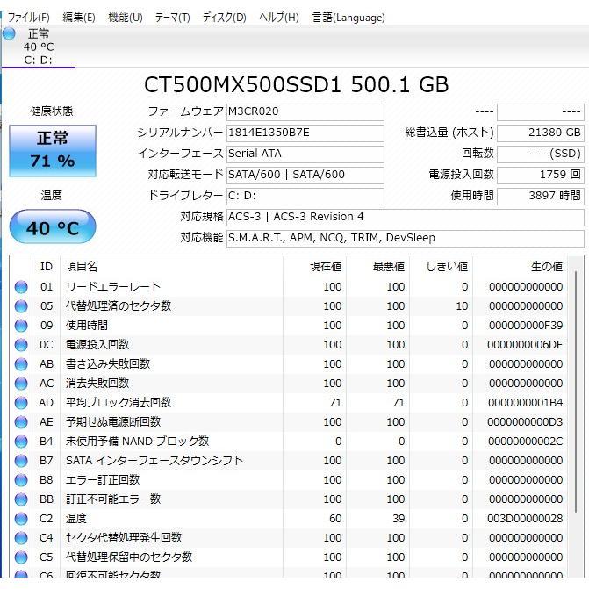589x589 pixels.
Task: Click status orb for C5 代替処理保留中のセクタ数
Action: coord(21,557)
